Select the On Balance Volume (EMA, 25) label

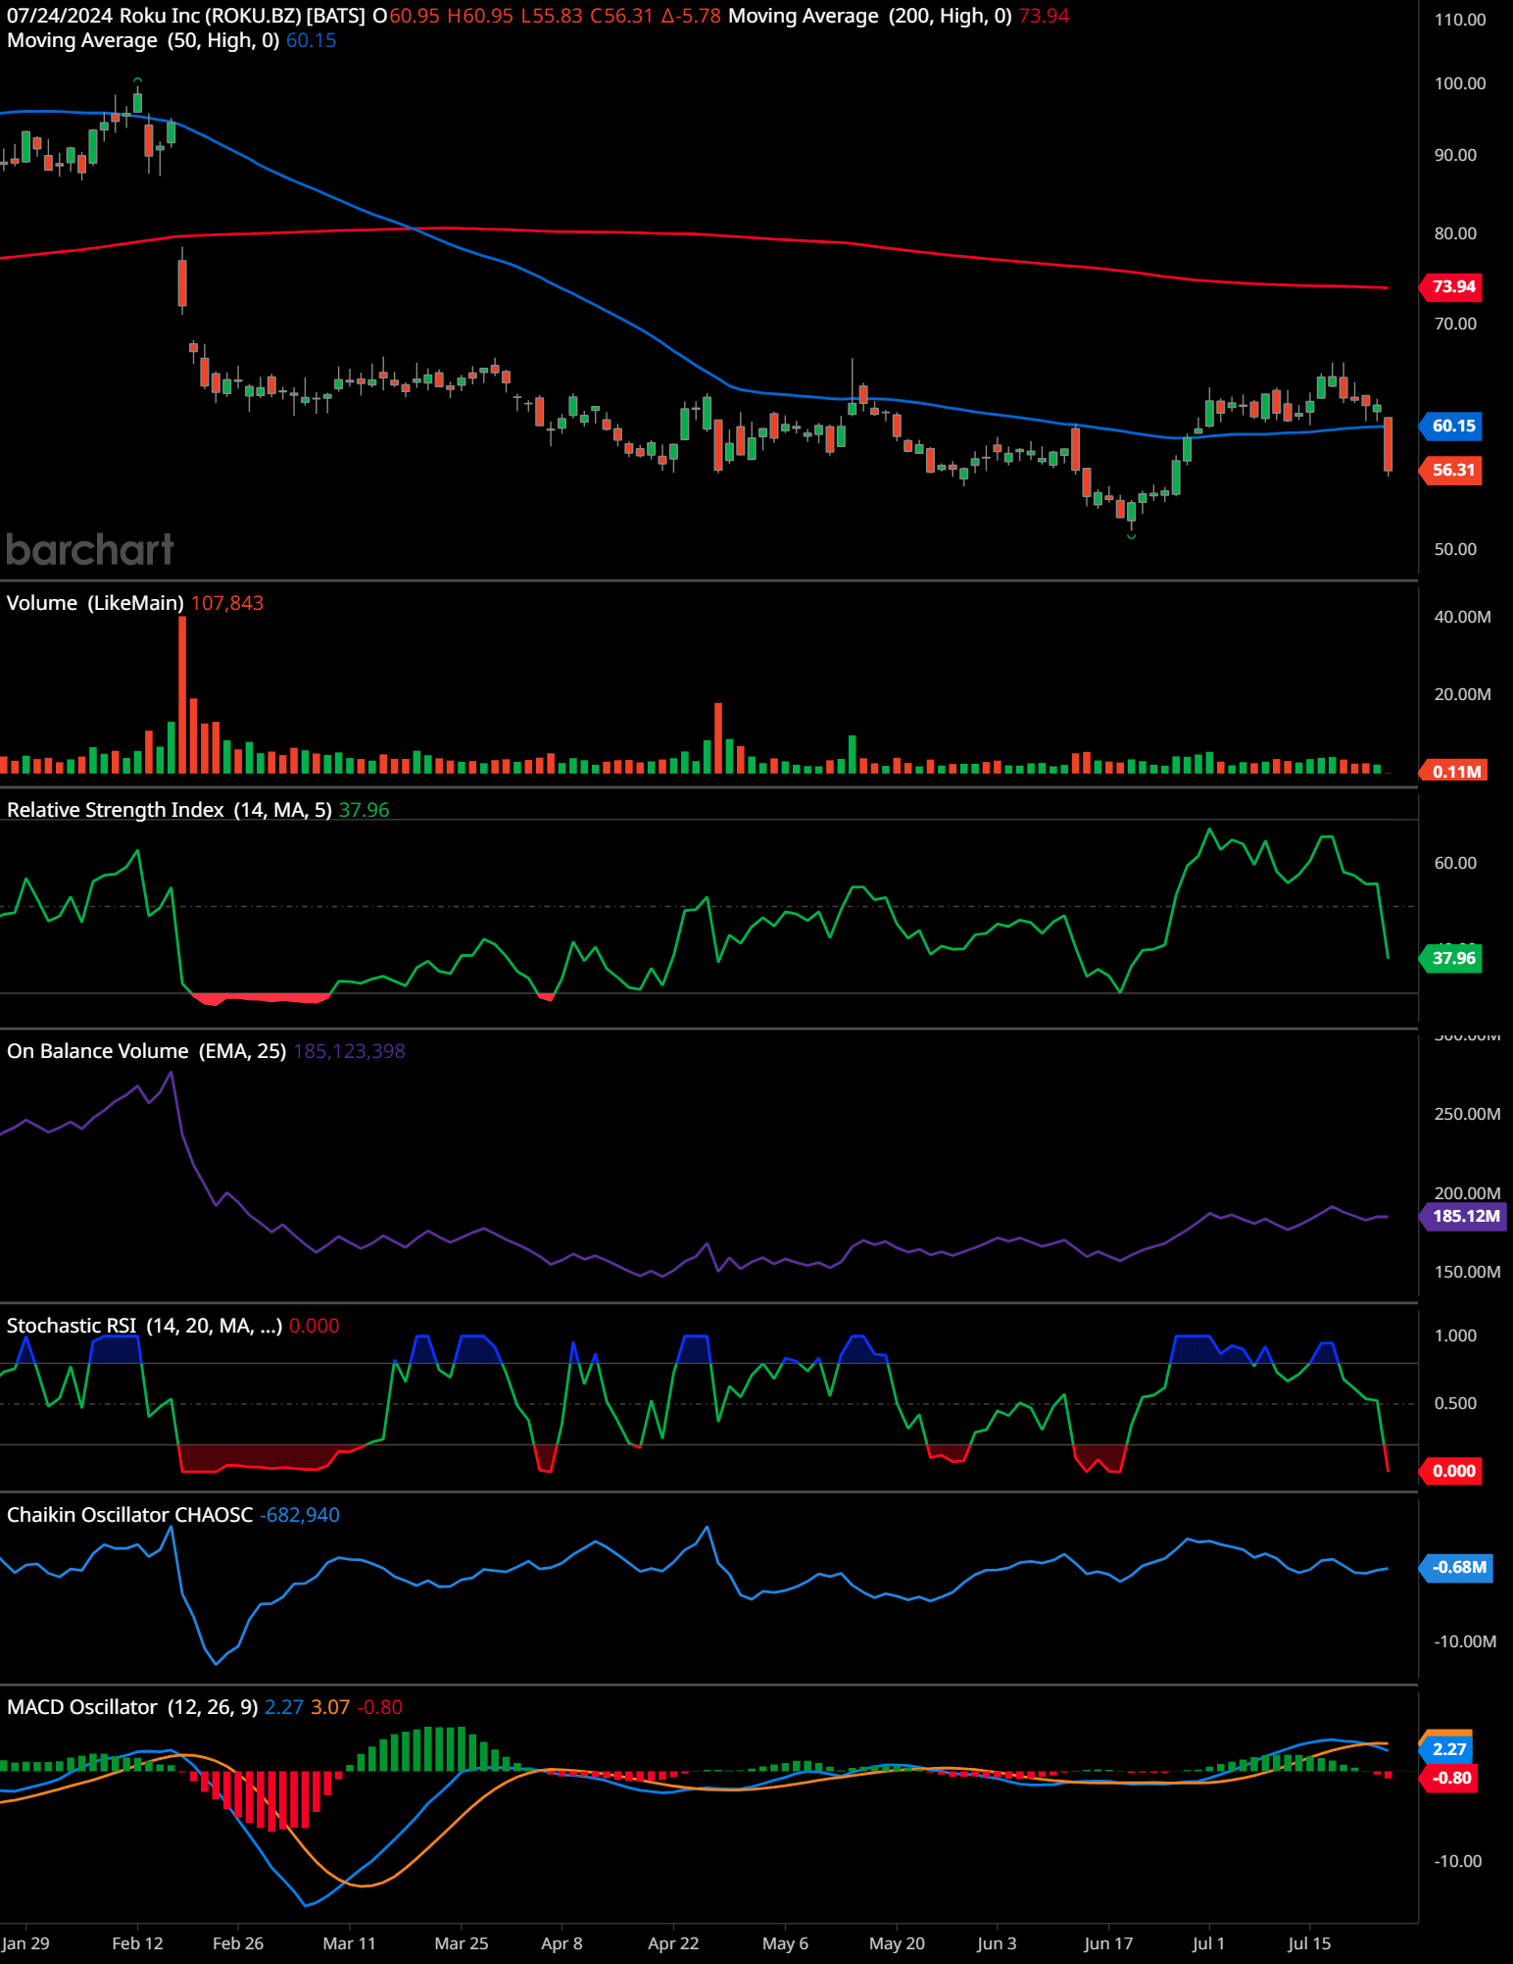pyautogui.click(x=147, y=1051)
